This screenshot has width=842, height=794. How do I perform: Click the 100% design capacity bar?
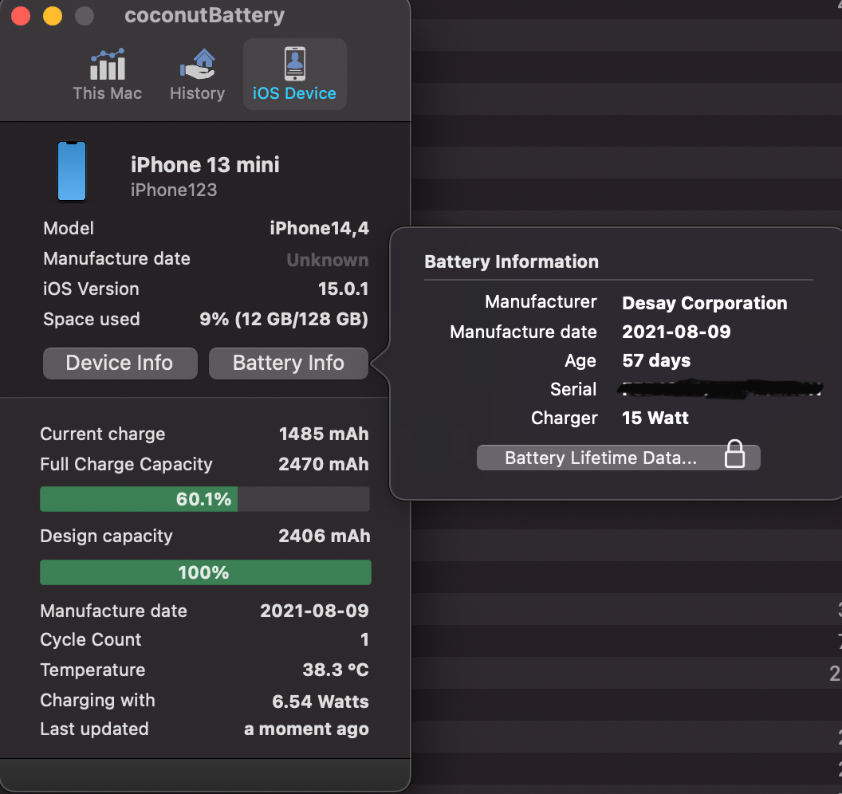tap(205, 572)
